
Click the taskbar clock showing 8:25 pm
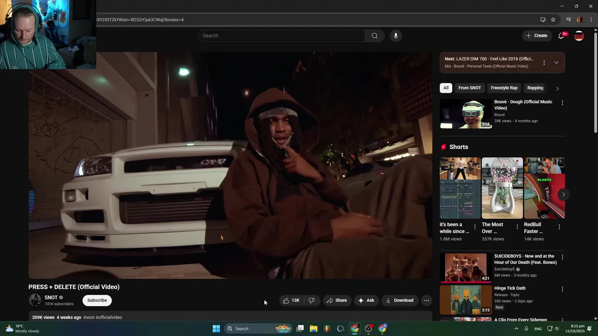pyautogui.click(x=575, y=329)
